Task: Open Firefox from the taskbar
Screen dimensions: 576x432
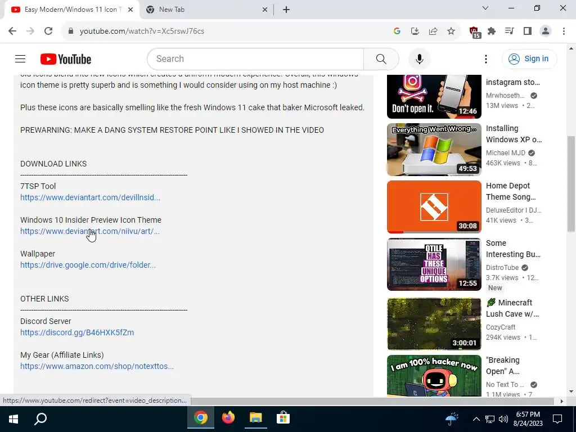Action: [x=228, y=418]
